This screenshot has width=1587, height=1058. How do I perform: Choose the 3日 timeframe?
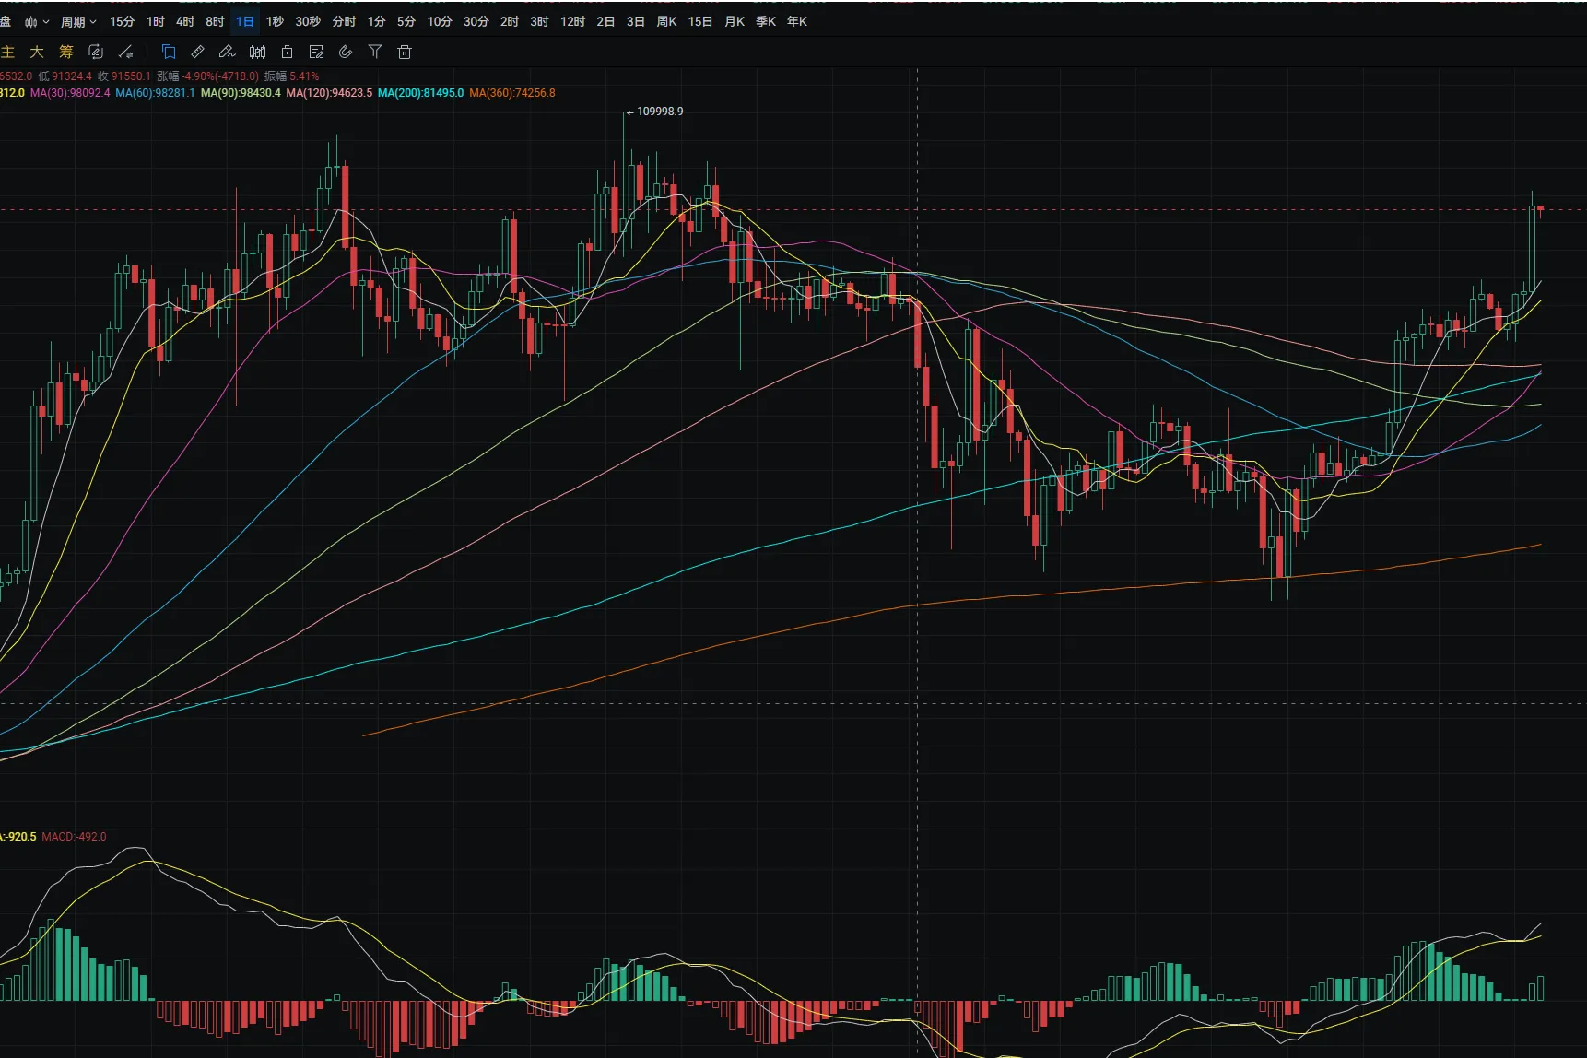635,21
